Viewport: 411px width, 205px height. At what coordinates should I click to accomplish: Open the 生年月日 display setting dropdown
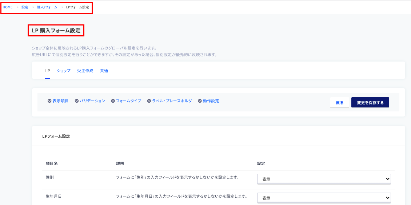coord(324,198)
